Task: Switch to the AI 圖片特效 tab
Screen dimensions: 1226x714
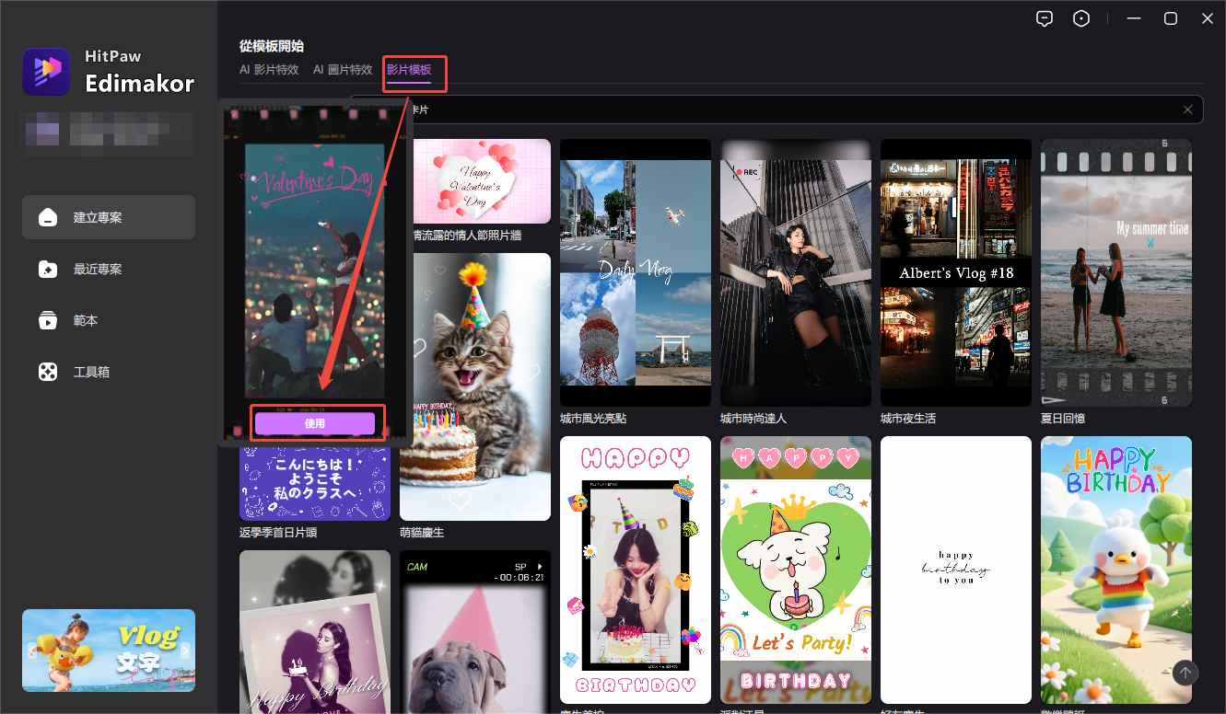Action: pos(343,70)
